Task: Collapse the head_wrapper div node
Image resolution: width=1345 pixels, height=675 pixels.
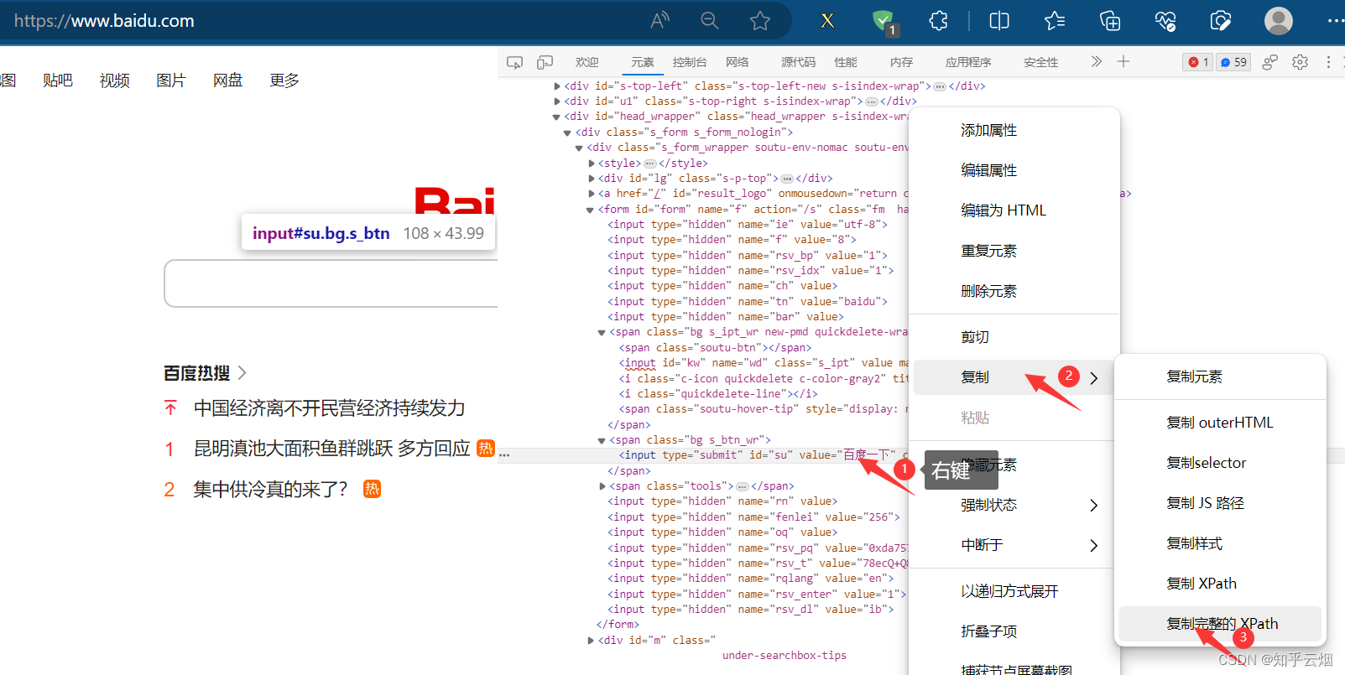Action: click(557, 117)
